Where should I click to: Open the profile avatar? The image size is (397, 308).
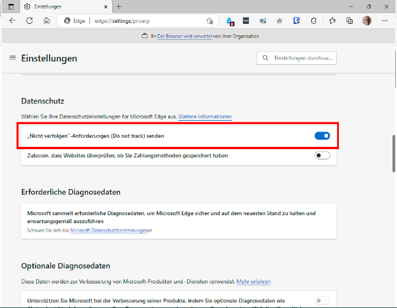(367, 20)
